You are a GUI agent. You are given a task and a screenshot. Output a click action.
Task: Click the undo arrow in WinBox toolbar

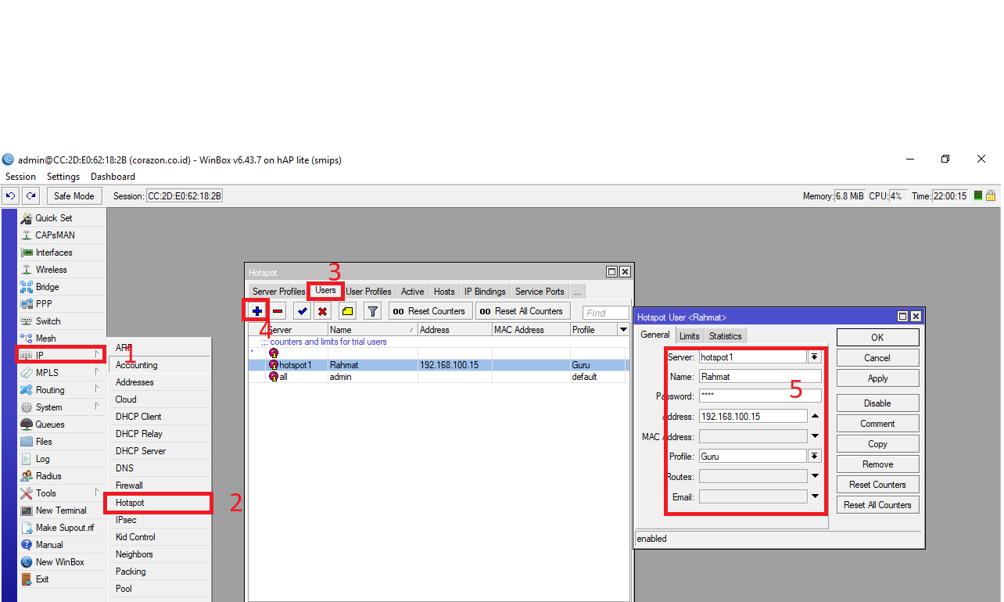click(11, 196)
